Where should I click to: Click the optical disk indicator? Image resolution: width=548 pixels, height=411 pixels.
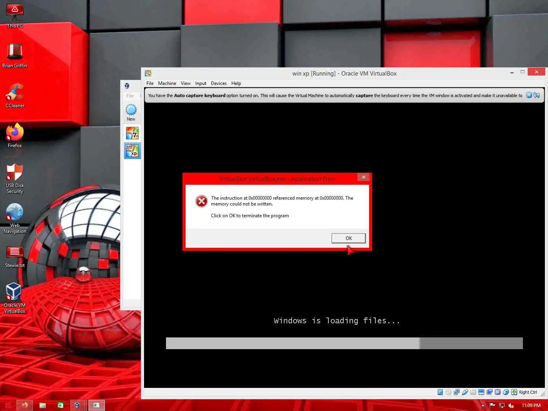point(448,392)
